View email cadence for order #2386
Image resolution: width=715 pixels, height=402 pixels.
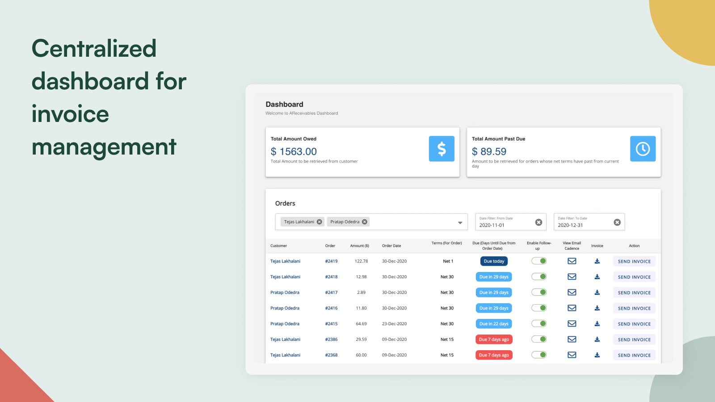tap(572, 339)
